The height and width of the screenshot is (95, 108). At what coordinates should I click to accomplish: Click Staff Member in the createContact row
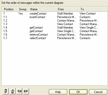click(x=65, y=14)
